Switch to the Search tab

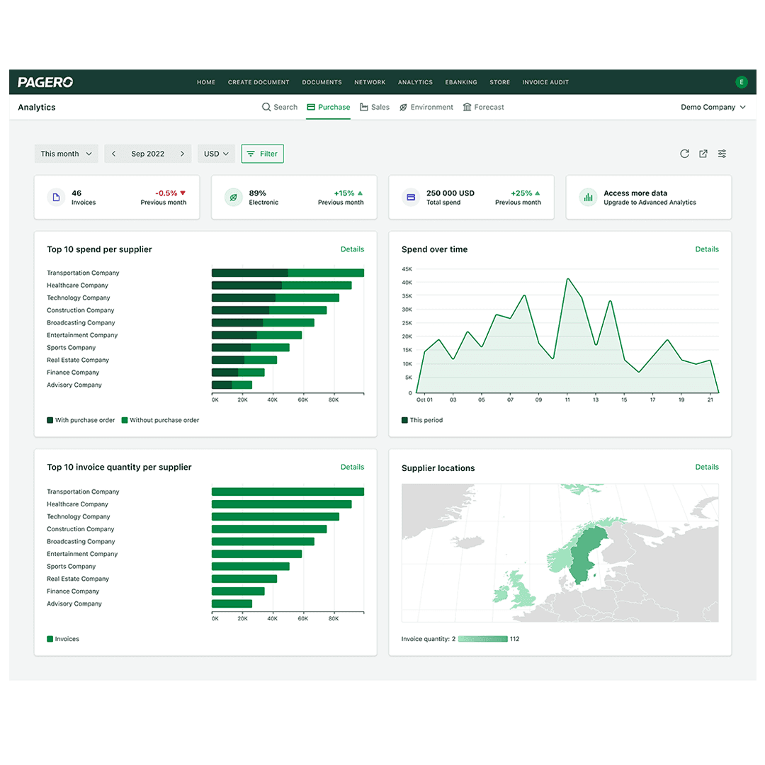[280, 108]
